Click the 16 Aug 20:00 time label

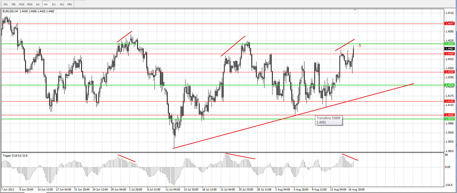(x=356, y=190)
